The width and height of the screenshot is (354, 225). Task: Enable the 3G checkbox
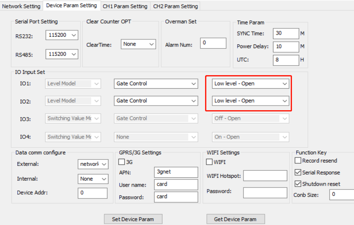pyautogui.click(x=122, y=162)
